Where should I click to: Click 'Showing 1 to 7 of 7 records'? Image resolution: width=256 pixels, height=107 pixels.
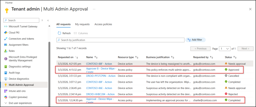[x=71, y=48]
